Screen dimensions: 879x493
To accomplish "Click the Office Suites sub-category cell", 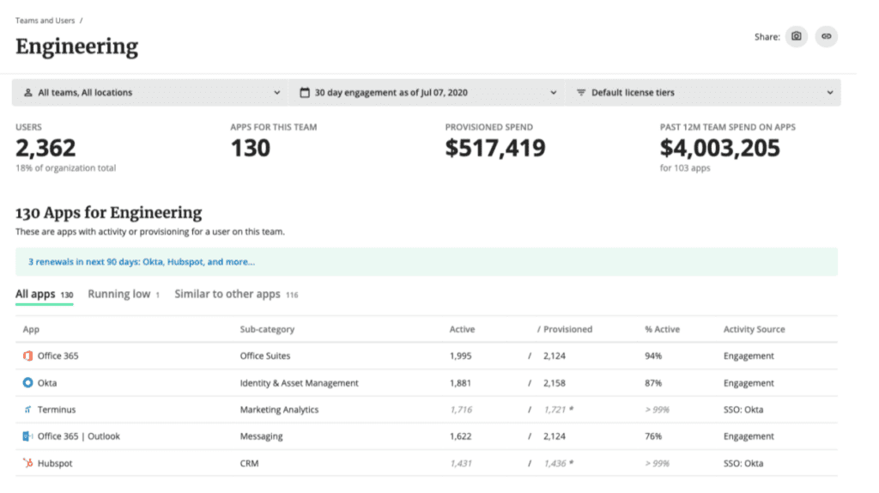I will [265, 356].
